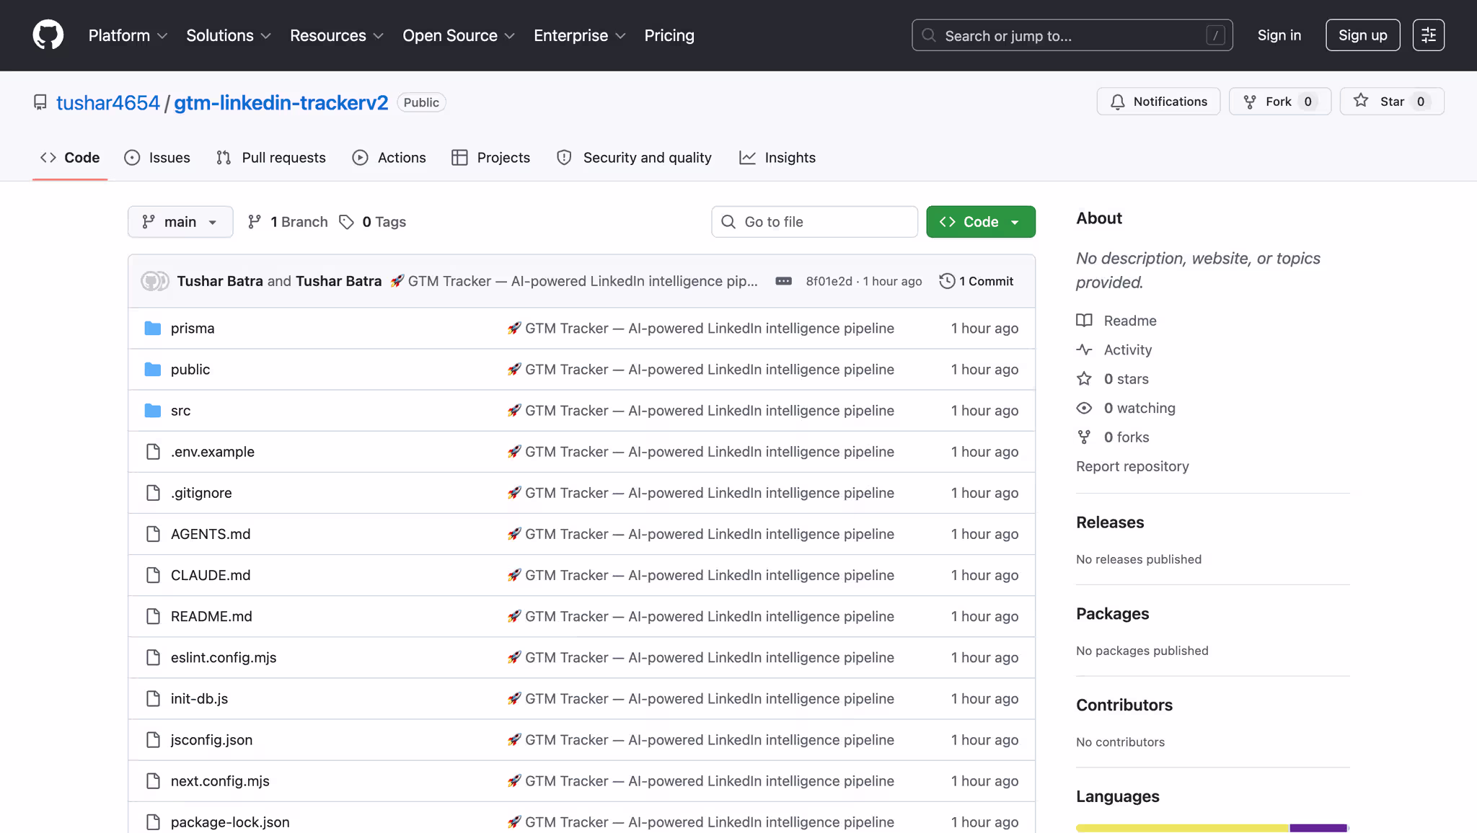Open the Readme from the About sidebar
The height and width of the screenshot is (833, 1477).
click(x=1129, y=320)
